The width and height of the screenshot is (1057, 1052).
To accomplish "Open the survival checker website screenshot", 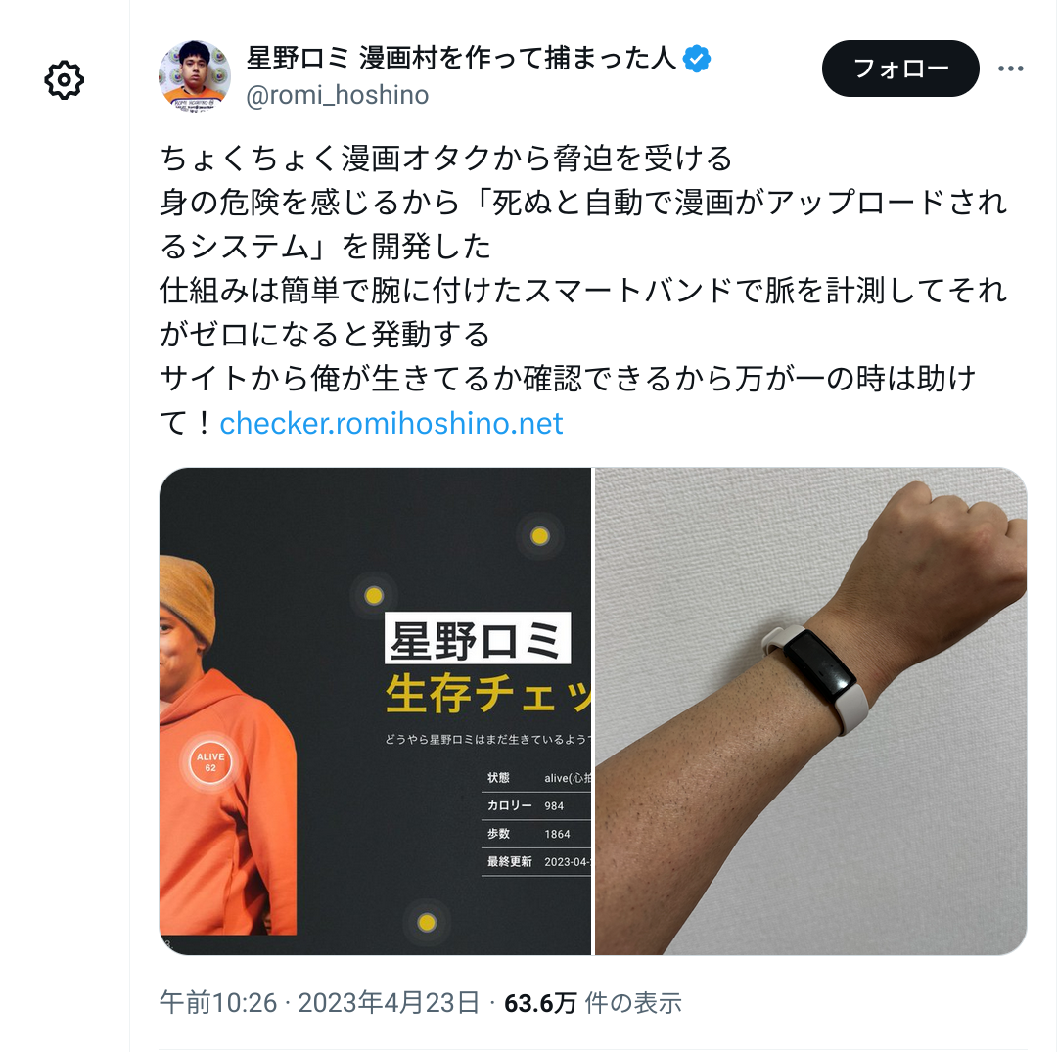I will click(375, 711).
